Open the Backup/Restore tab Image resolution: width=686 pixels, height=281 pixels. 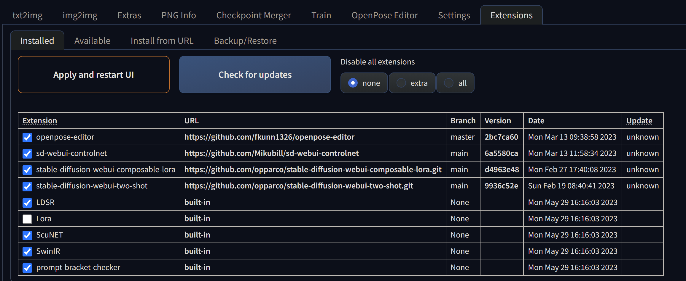[245, 41]
